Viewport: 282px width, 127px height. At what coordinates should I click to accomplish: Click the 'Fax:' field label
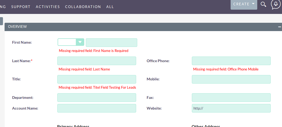[150, 98]
